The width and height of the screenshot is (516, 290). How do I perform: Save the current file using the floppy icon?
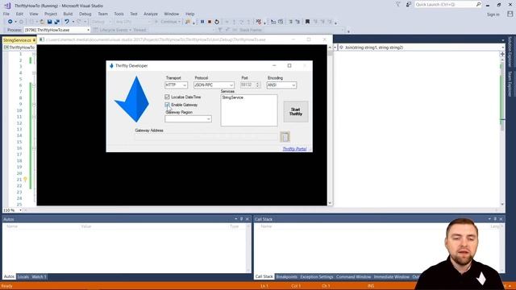click(49, 22)
